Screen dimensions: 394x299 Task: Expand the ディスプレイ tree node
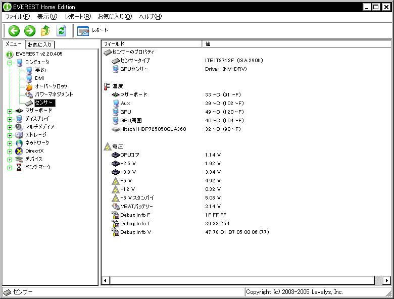(10, 119)
